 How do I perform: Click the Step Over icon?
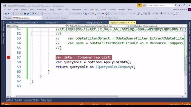pos(122,14)
